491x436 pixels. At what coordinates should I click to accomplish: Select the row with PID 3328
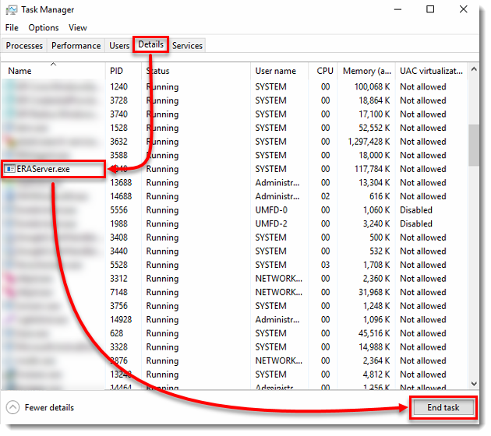233,347
